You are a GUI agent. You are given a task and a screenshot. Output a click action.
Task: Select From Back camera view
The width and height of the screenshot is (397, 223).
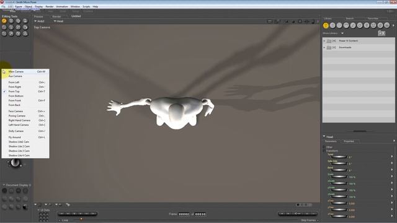click(25, 105)
